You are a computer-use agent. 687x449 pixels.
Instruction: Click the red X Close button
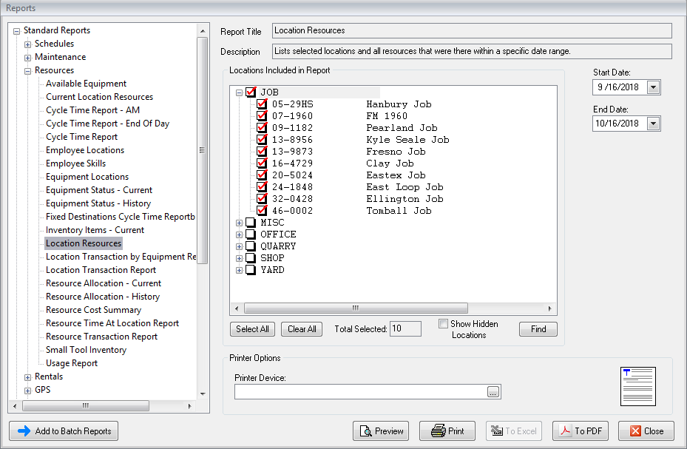646,431
